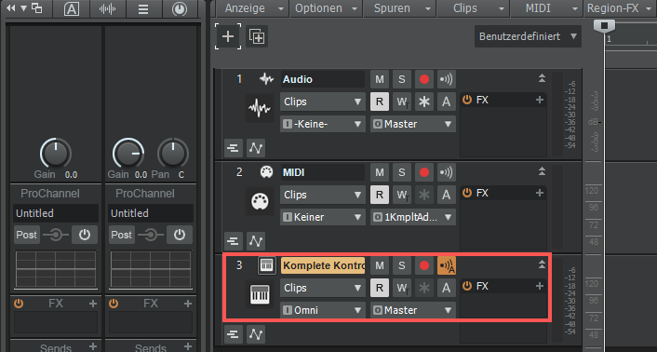Open the Optionen menu

tap(326, 8)
